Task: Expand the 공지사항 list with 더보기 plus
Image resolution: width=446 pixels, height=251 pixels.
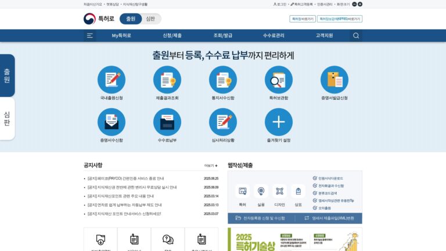Action: tap(211, 166)
